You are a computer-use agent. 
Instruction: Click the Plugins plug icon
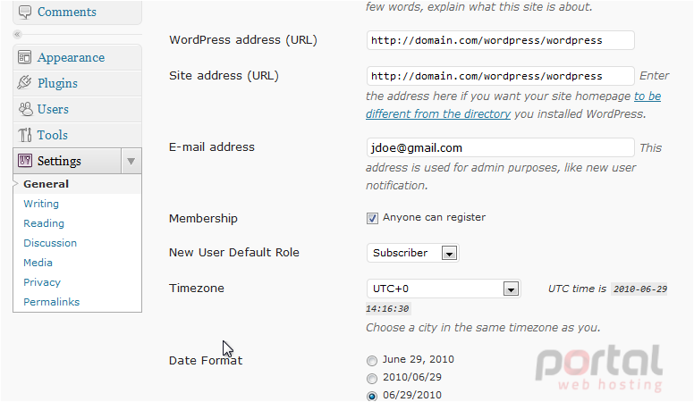click(25, 83)
